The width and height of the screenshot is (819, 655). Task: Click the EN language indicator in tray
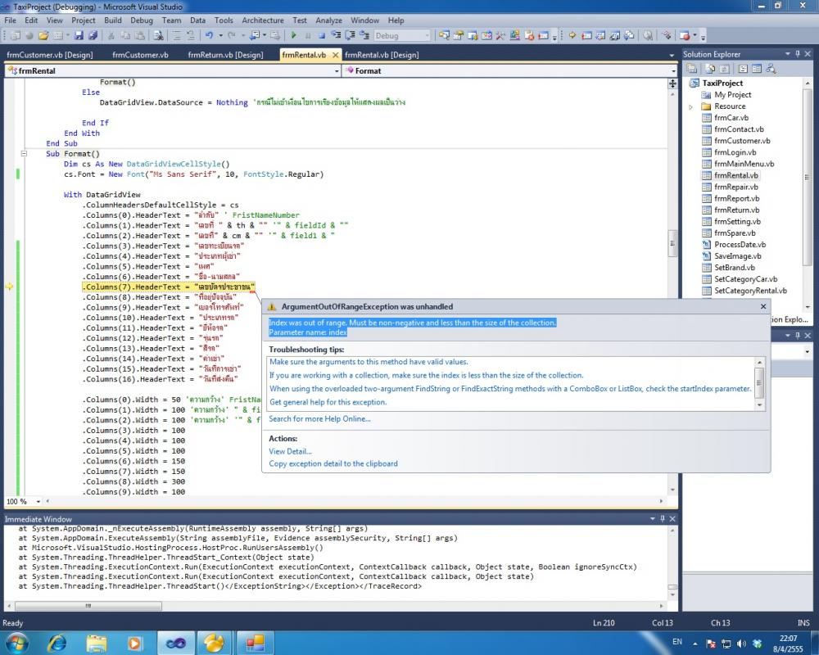pyautogui.click(x=677, y=641)
